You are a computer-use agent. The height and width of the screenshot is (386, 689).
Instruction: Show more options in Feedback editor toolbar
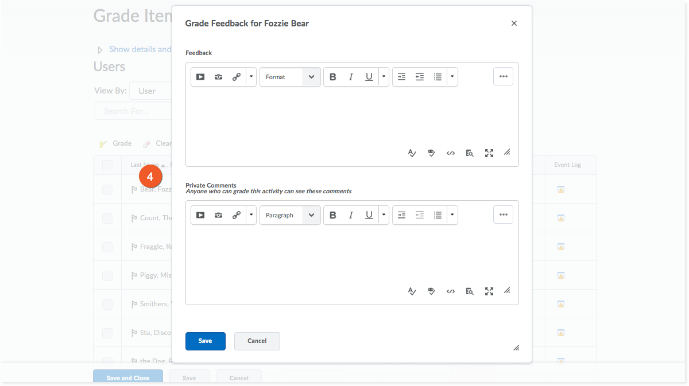503,77
